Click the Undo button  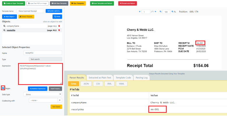tap(57, 17)
